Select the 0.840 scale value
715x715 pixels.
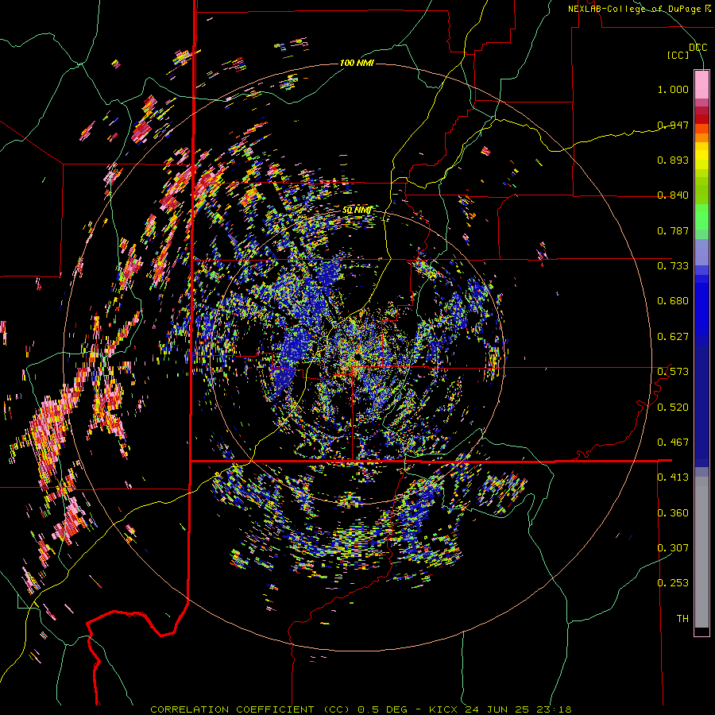(673, 195)
